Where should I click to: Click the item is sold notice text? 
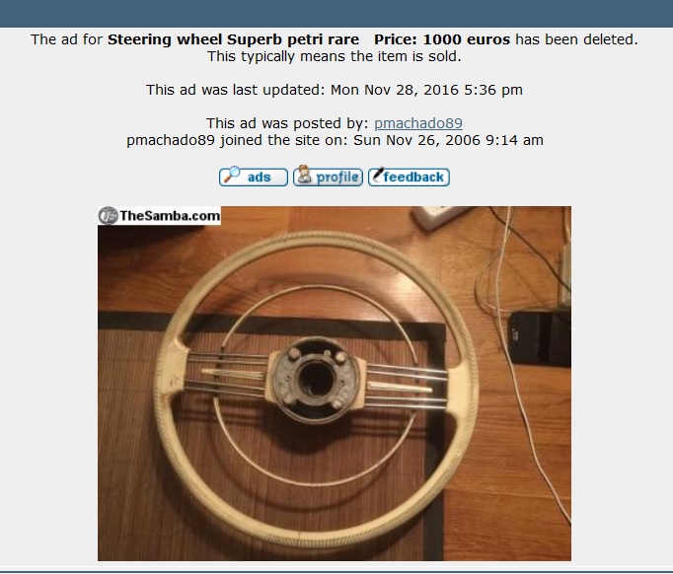click(x=335, y=56)
